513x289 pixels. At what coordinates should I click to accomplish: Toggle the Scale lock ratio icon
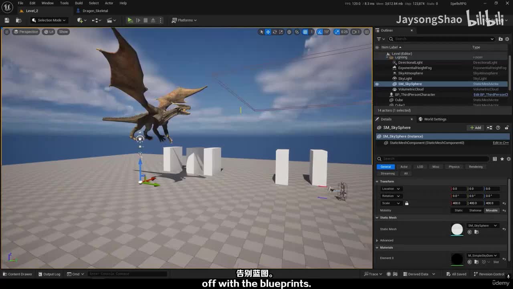(407, 203)
